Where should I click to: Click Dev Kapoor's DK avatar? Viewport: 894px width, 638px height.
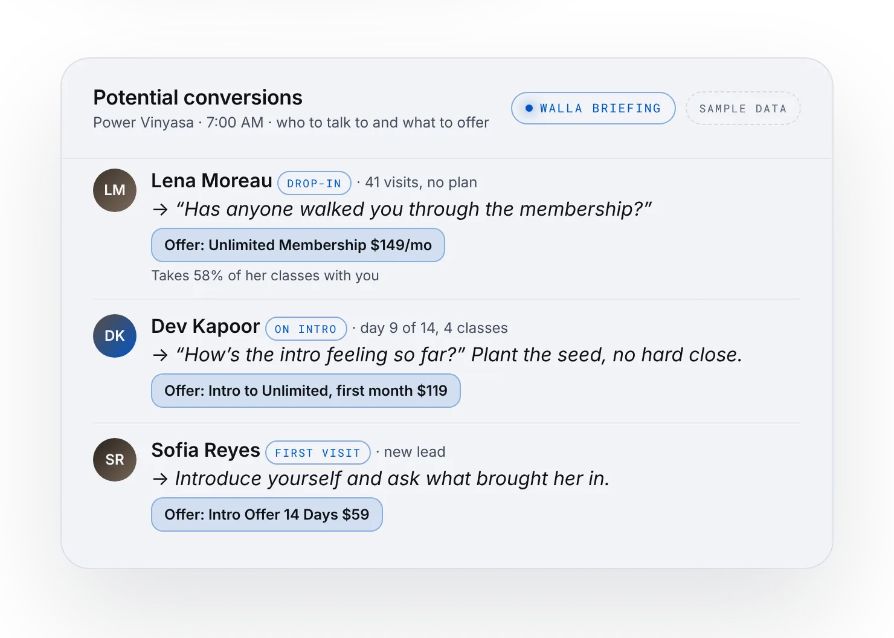pos(115,336)
